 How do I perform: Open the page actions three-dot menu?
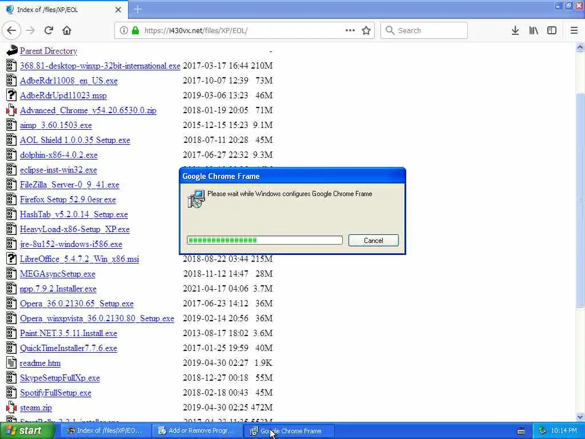pyautogui.click(x=350, y=31)
